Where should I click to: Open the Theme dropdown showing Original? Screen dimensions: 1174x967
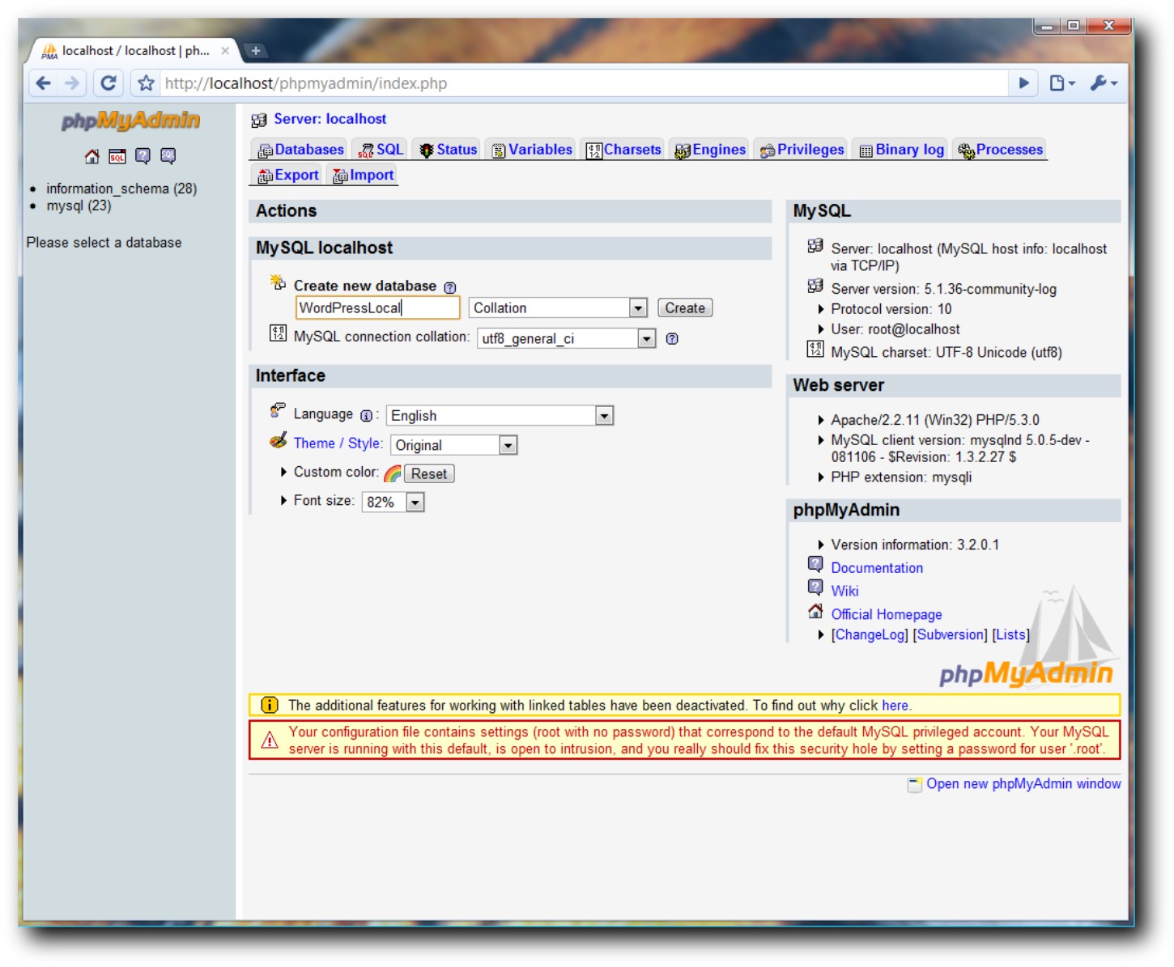click(453, 446)
